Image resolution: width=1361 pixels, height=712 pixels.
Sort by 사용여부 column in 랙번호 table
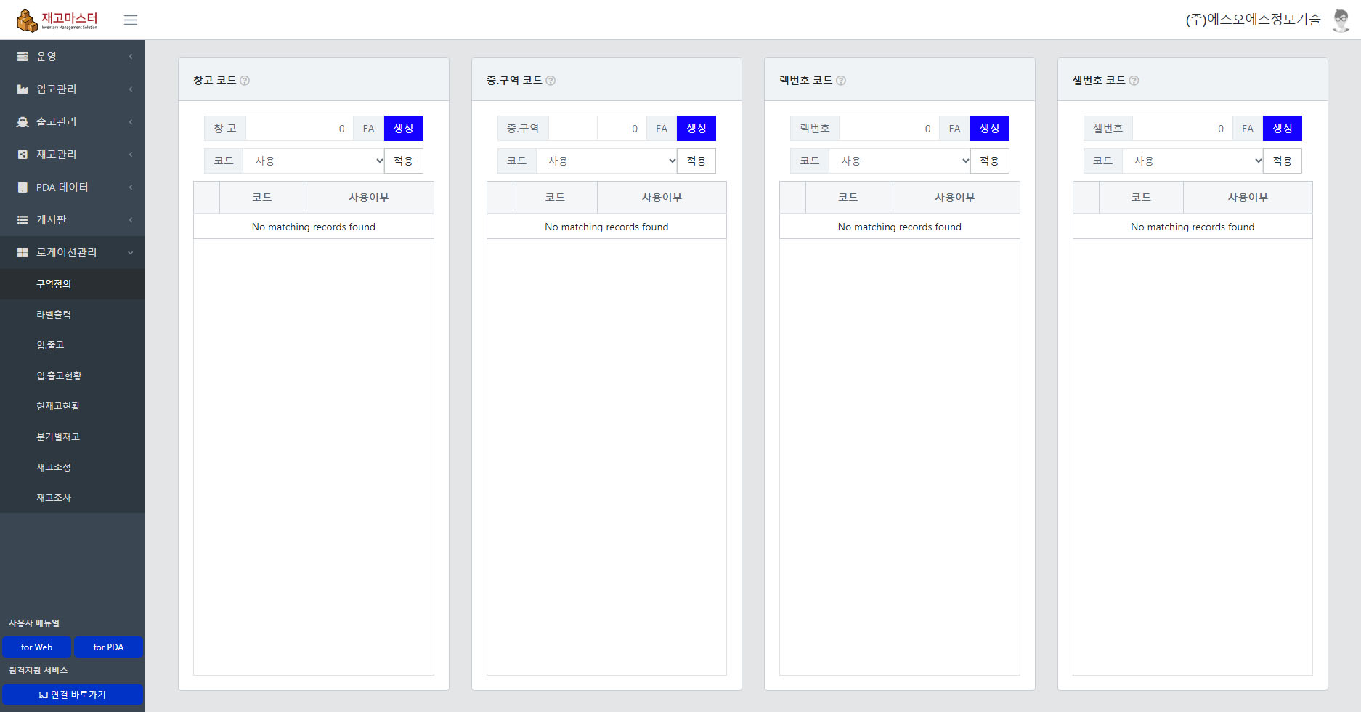pyautogui.click(x=954, y=198)
